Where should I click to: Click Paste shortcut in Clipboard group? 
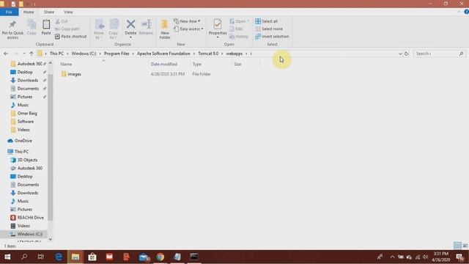[71, 37]
